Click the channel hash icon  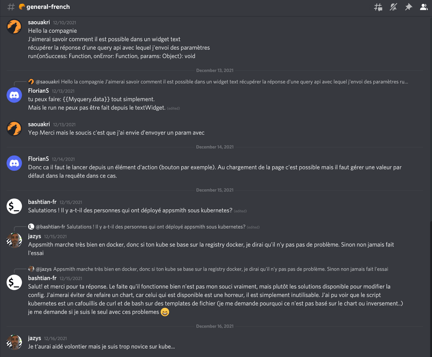[11, 7]
